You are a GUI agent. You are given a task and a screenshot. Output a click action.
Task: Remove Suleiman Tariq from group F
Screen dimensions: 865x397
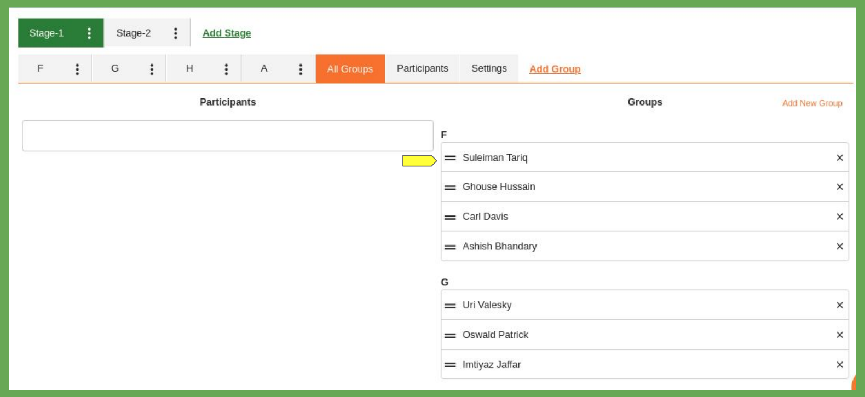click(839, 158)
